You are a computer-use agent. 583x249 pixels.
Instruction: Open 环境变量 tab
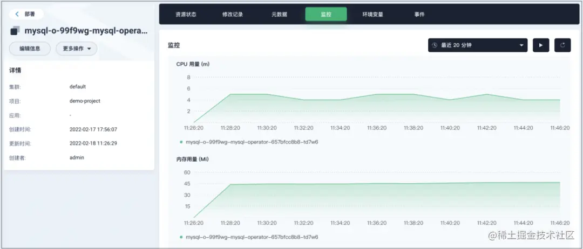coord(373,15)
